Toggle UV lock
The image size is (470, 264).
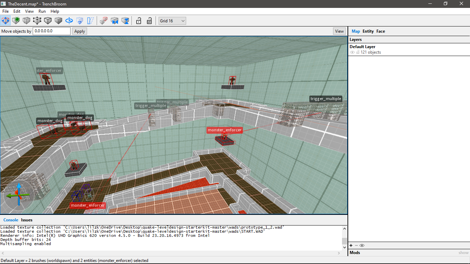149,21
